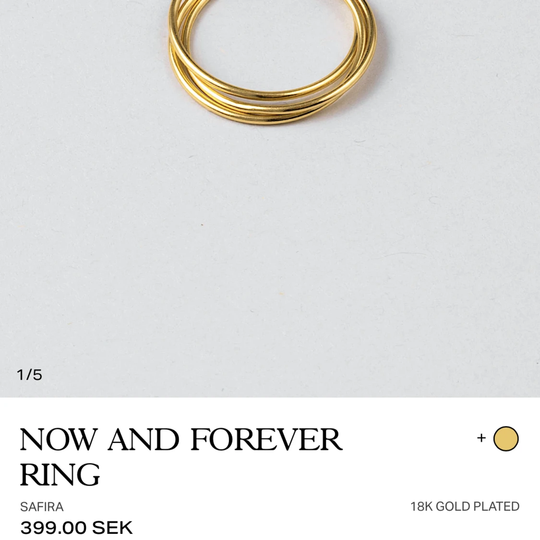The width and height of the screenshot is (540, 540).
Task: Choose the 18K gold plated circle
Action: point(506,438)
